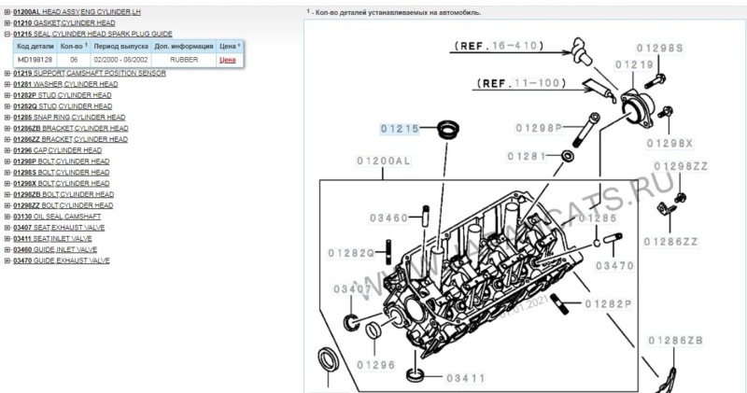The width and height of the screenshot is (747, 393).
Task: Click the 03411 seat label in the diagram
Action: coord(465,378)
